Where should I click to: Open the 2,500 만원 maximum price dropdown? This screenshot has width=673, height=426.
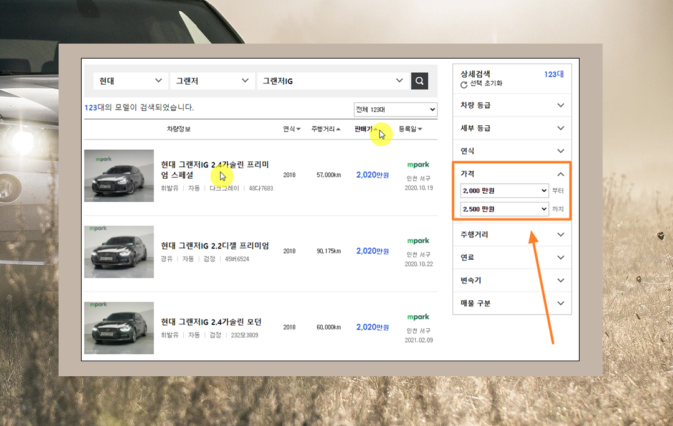(x=504, y=209)
